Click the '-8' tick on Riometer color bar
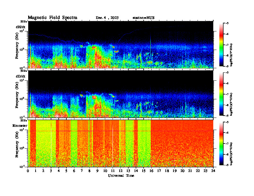Image resolution: width=254 pixels, height=196 pixels. click(x=227, y=154)
